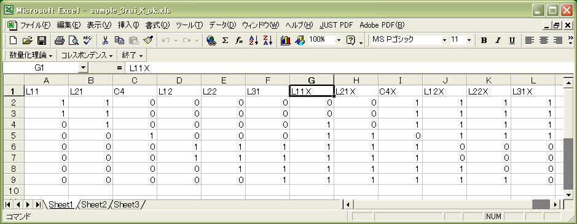Image resolution: width=577 pixels, height=224 pixels.
Task: Toggle Underline formatting
Action: click(512, 41)
